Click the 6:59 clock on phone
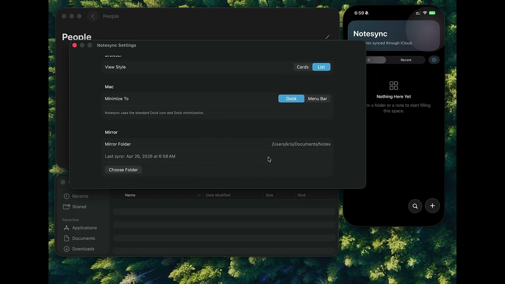 [x=359, y=13]
